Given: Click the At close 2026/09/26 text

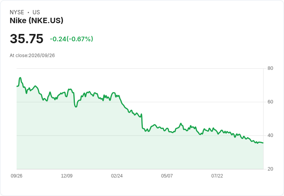Looking at the screenshot, I should [x=32, y=56].
